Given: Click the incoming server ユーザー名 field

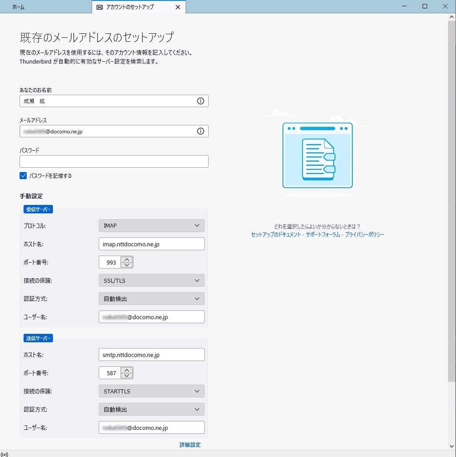Looking at the screenshot, I should click(151, 317).
